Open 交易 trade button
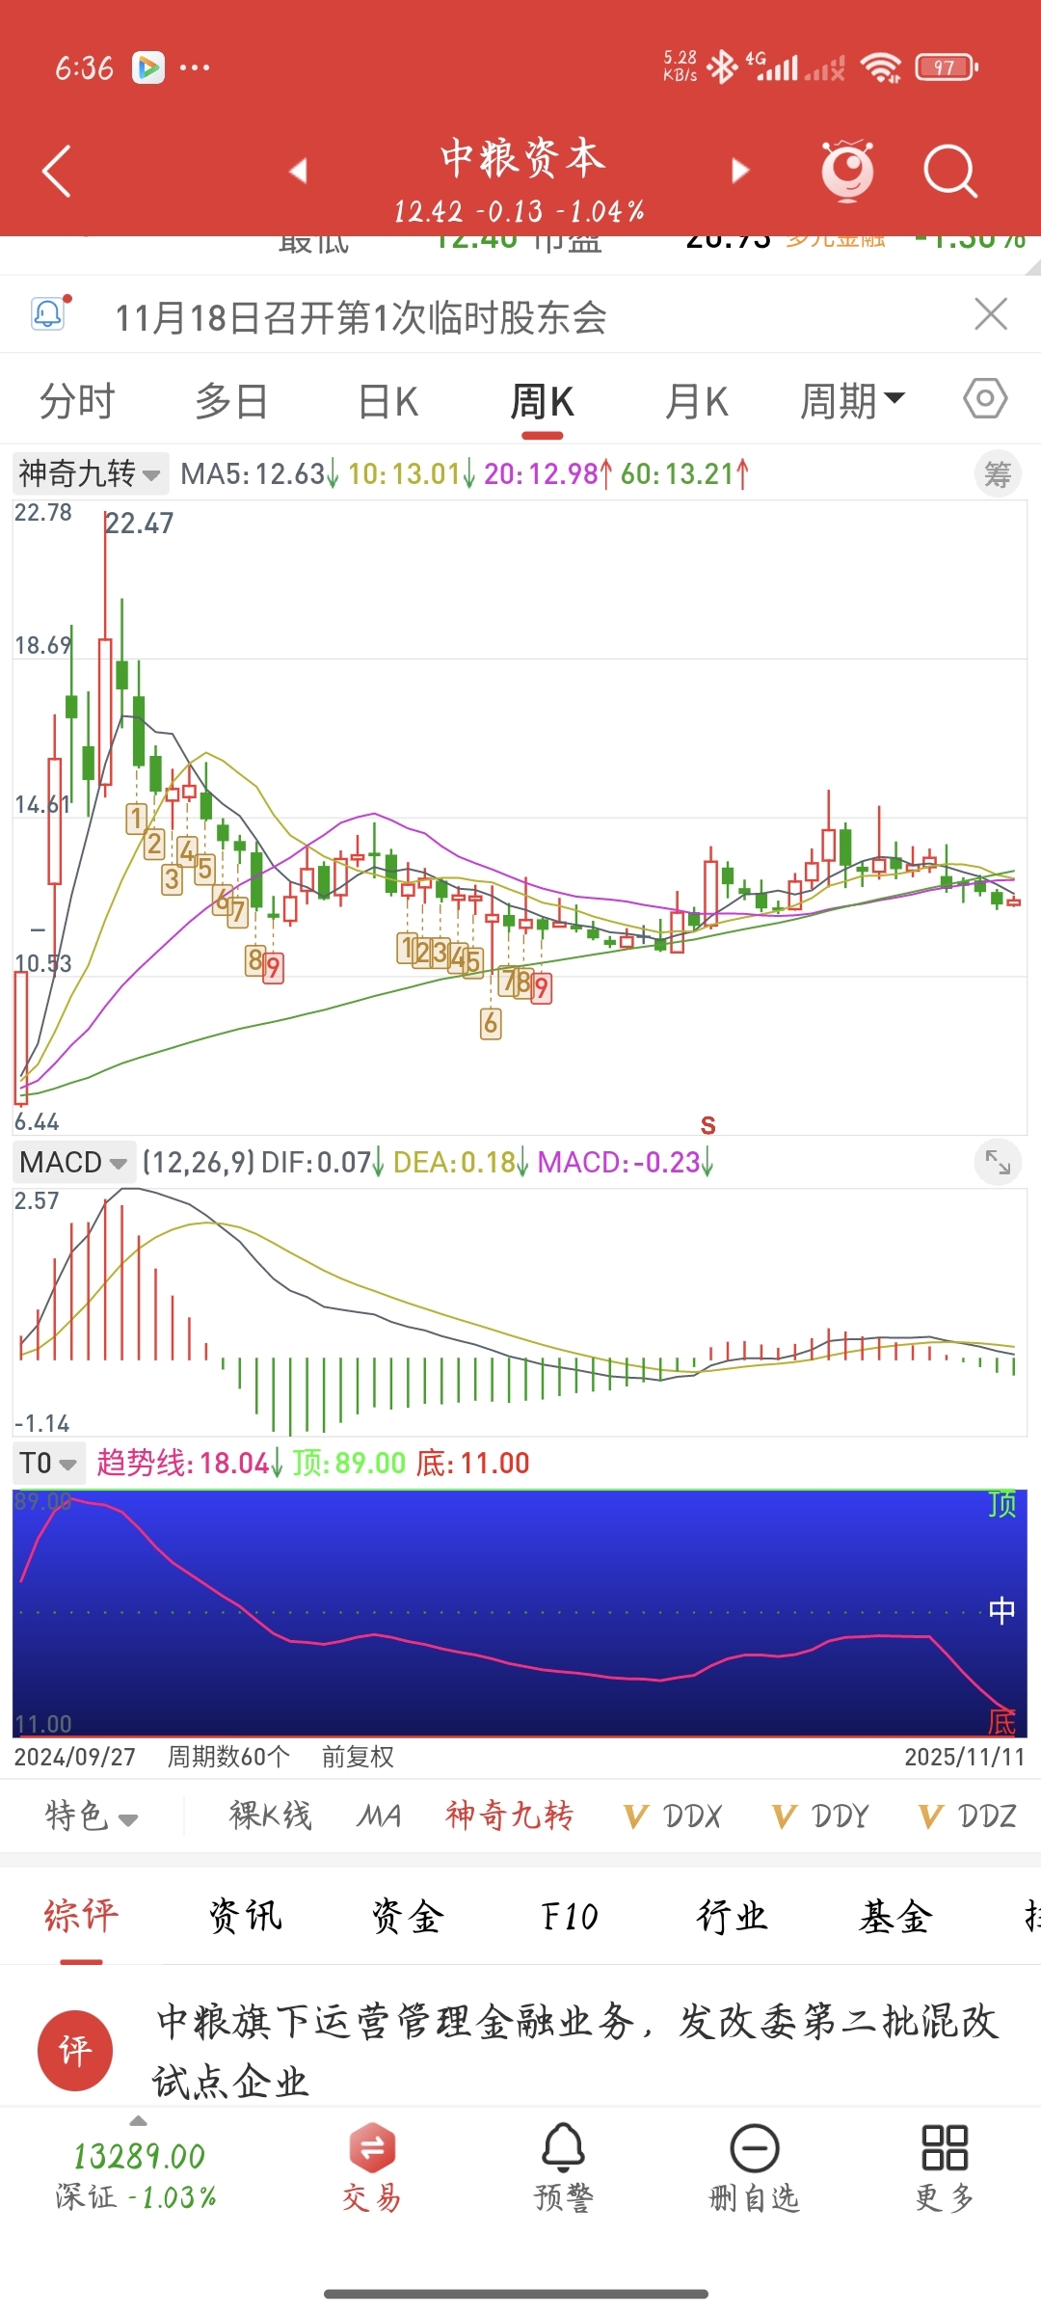 pos(372,2166)
